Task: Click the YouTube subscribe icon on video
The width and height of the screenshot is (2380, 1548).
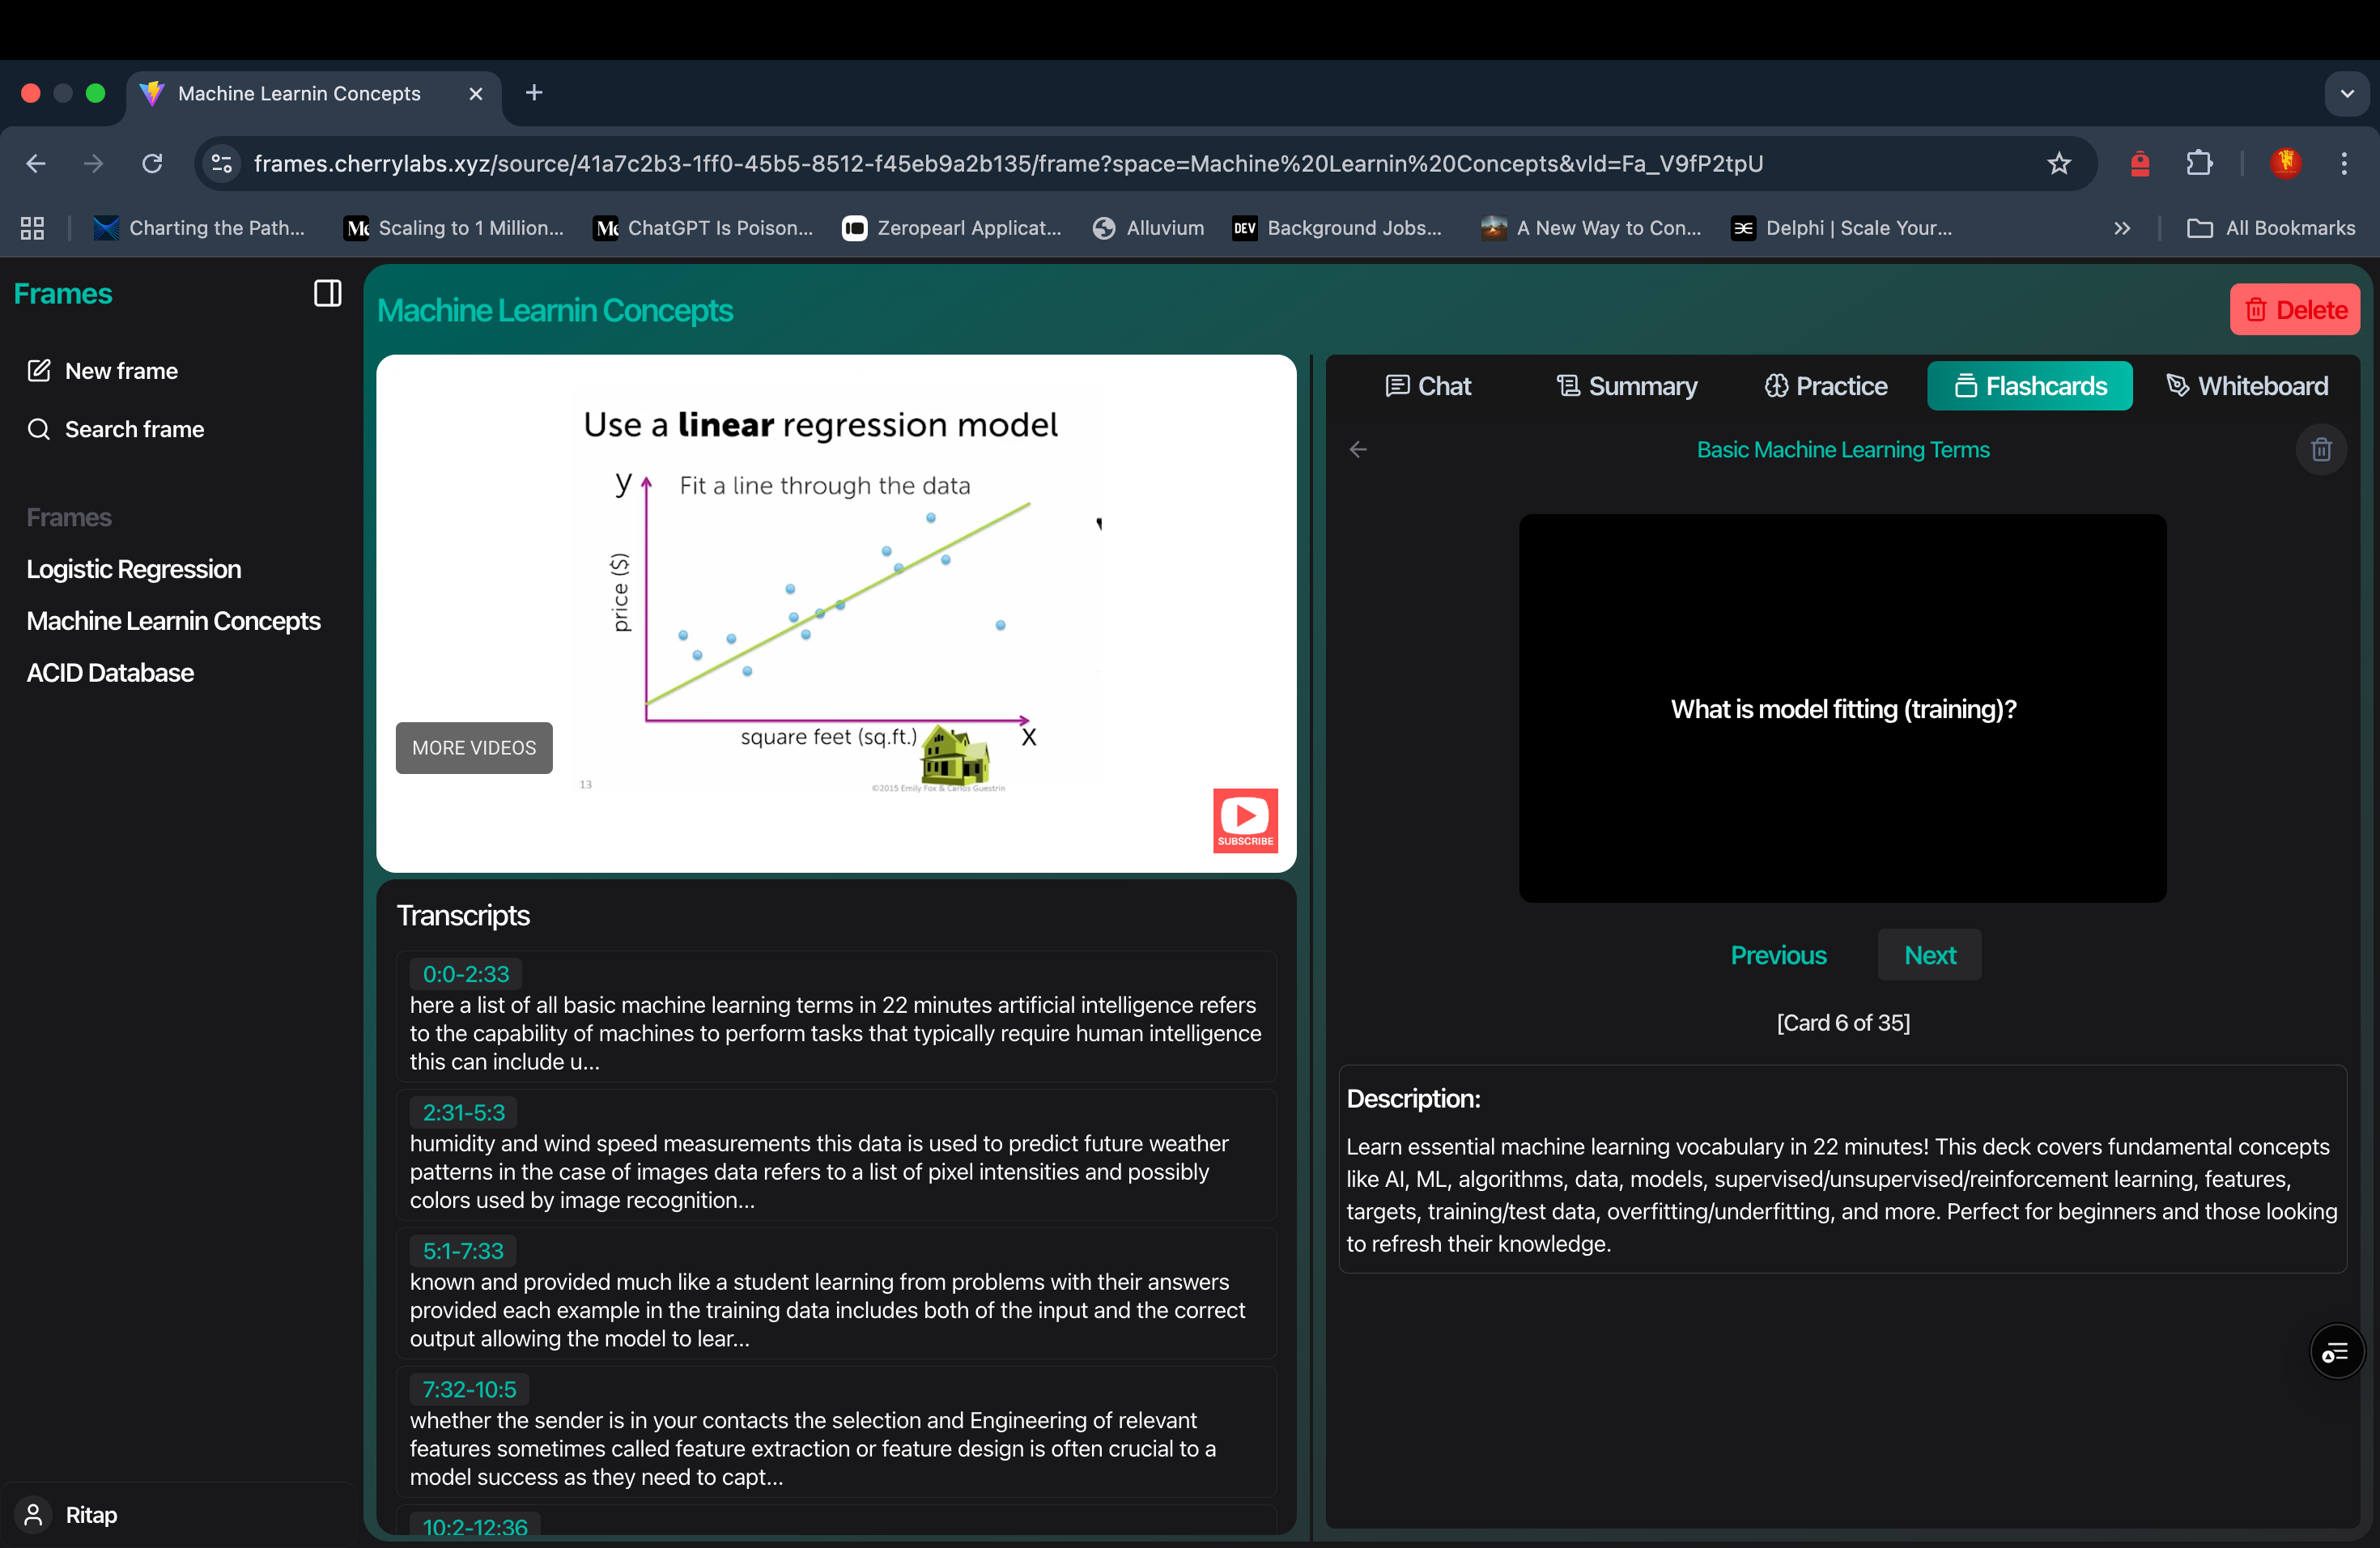Action: tap(1245, 820)
